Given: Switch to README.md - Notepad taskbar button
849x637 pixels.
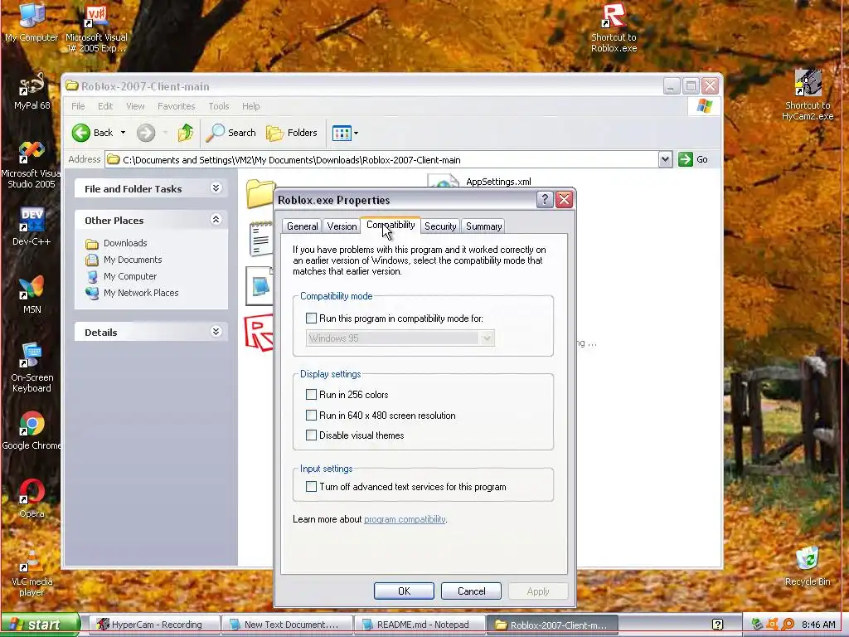Looking at the screenshot, I should 419,625.
